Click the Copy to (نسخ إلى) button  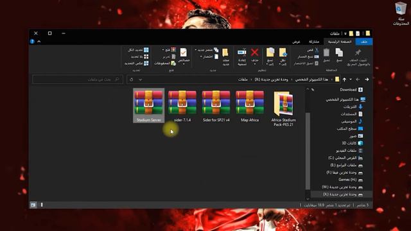click(270, 56)
